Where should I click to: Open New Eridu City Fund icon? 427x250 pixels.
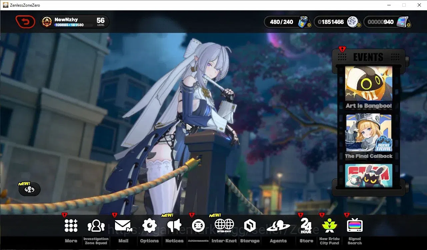pyautogui.click(x=329, y=226)
